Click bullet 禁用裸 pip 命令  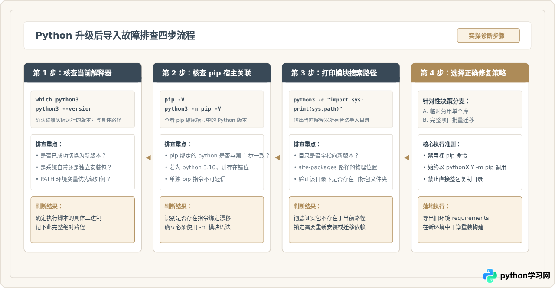[x=445, y=156]
